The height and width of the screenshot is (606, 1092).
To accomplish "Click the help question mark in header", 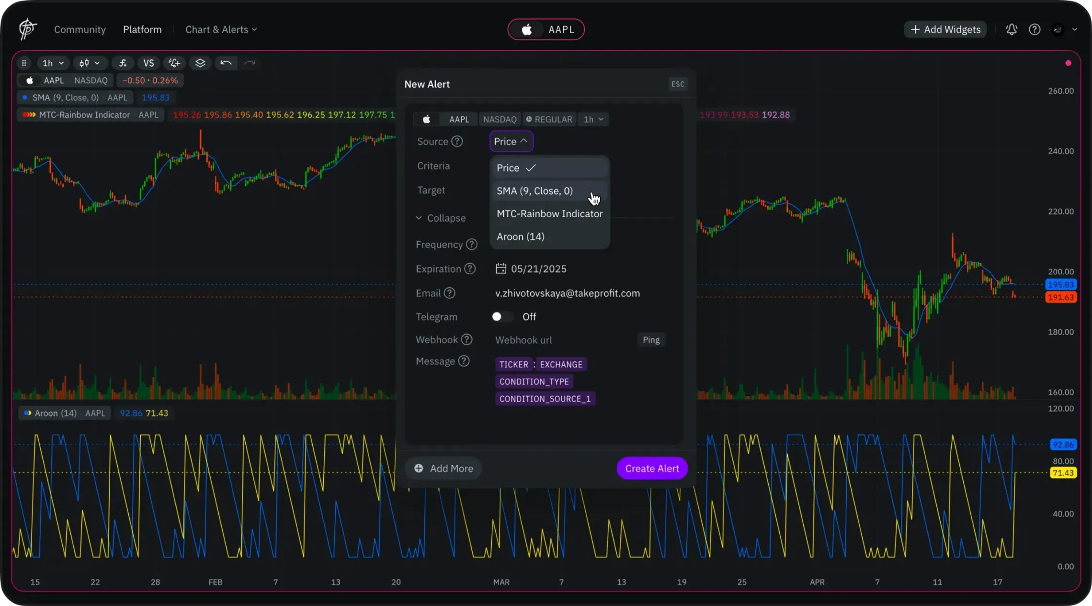I will pyautogui.click(x=1035, y=29).
